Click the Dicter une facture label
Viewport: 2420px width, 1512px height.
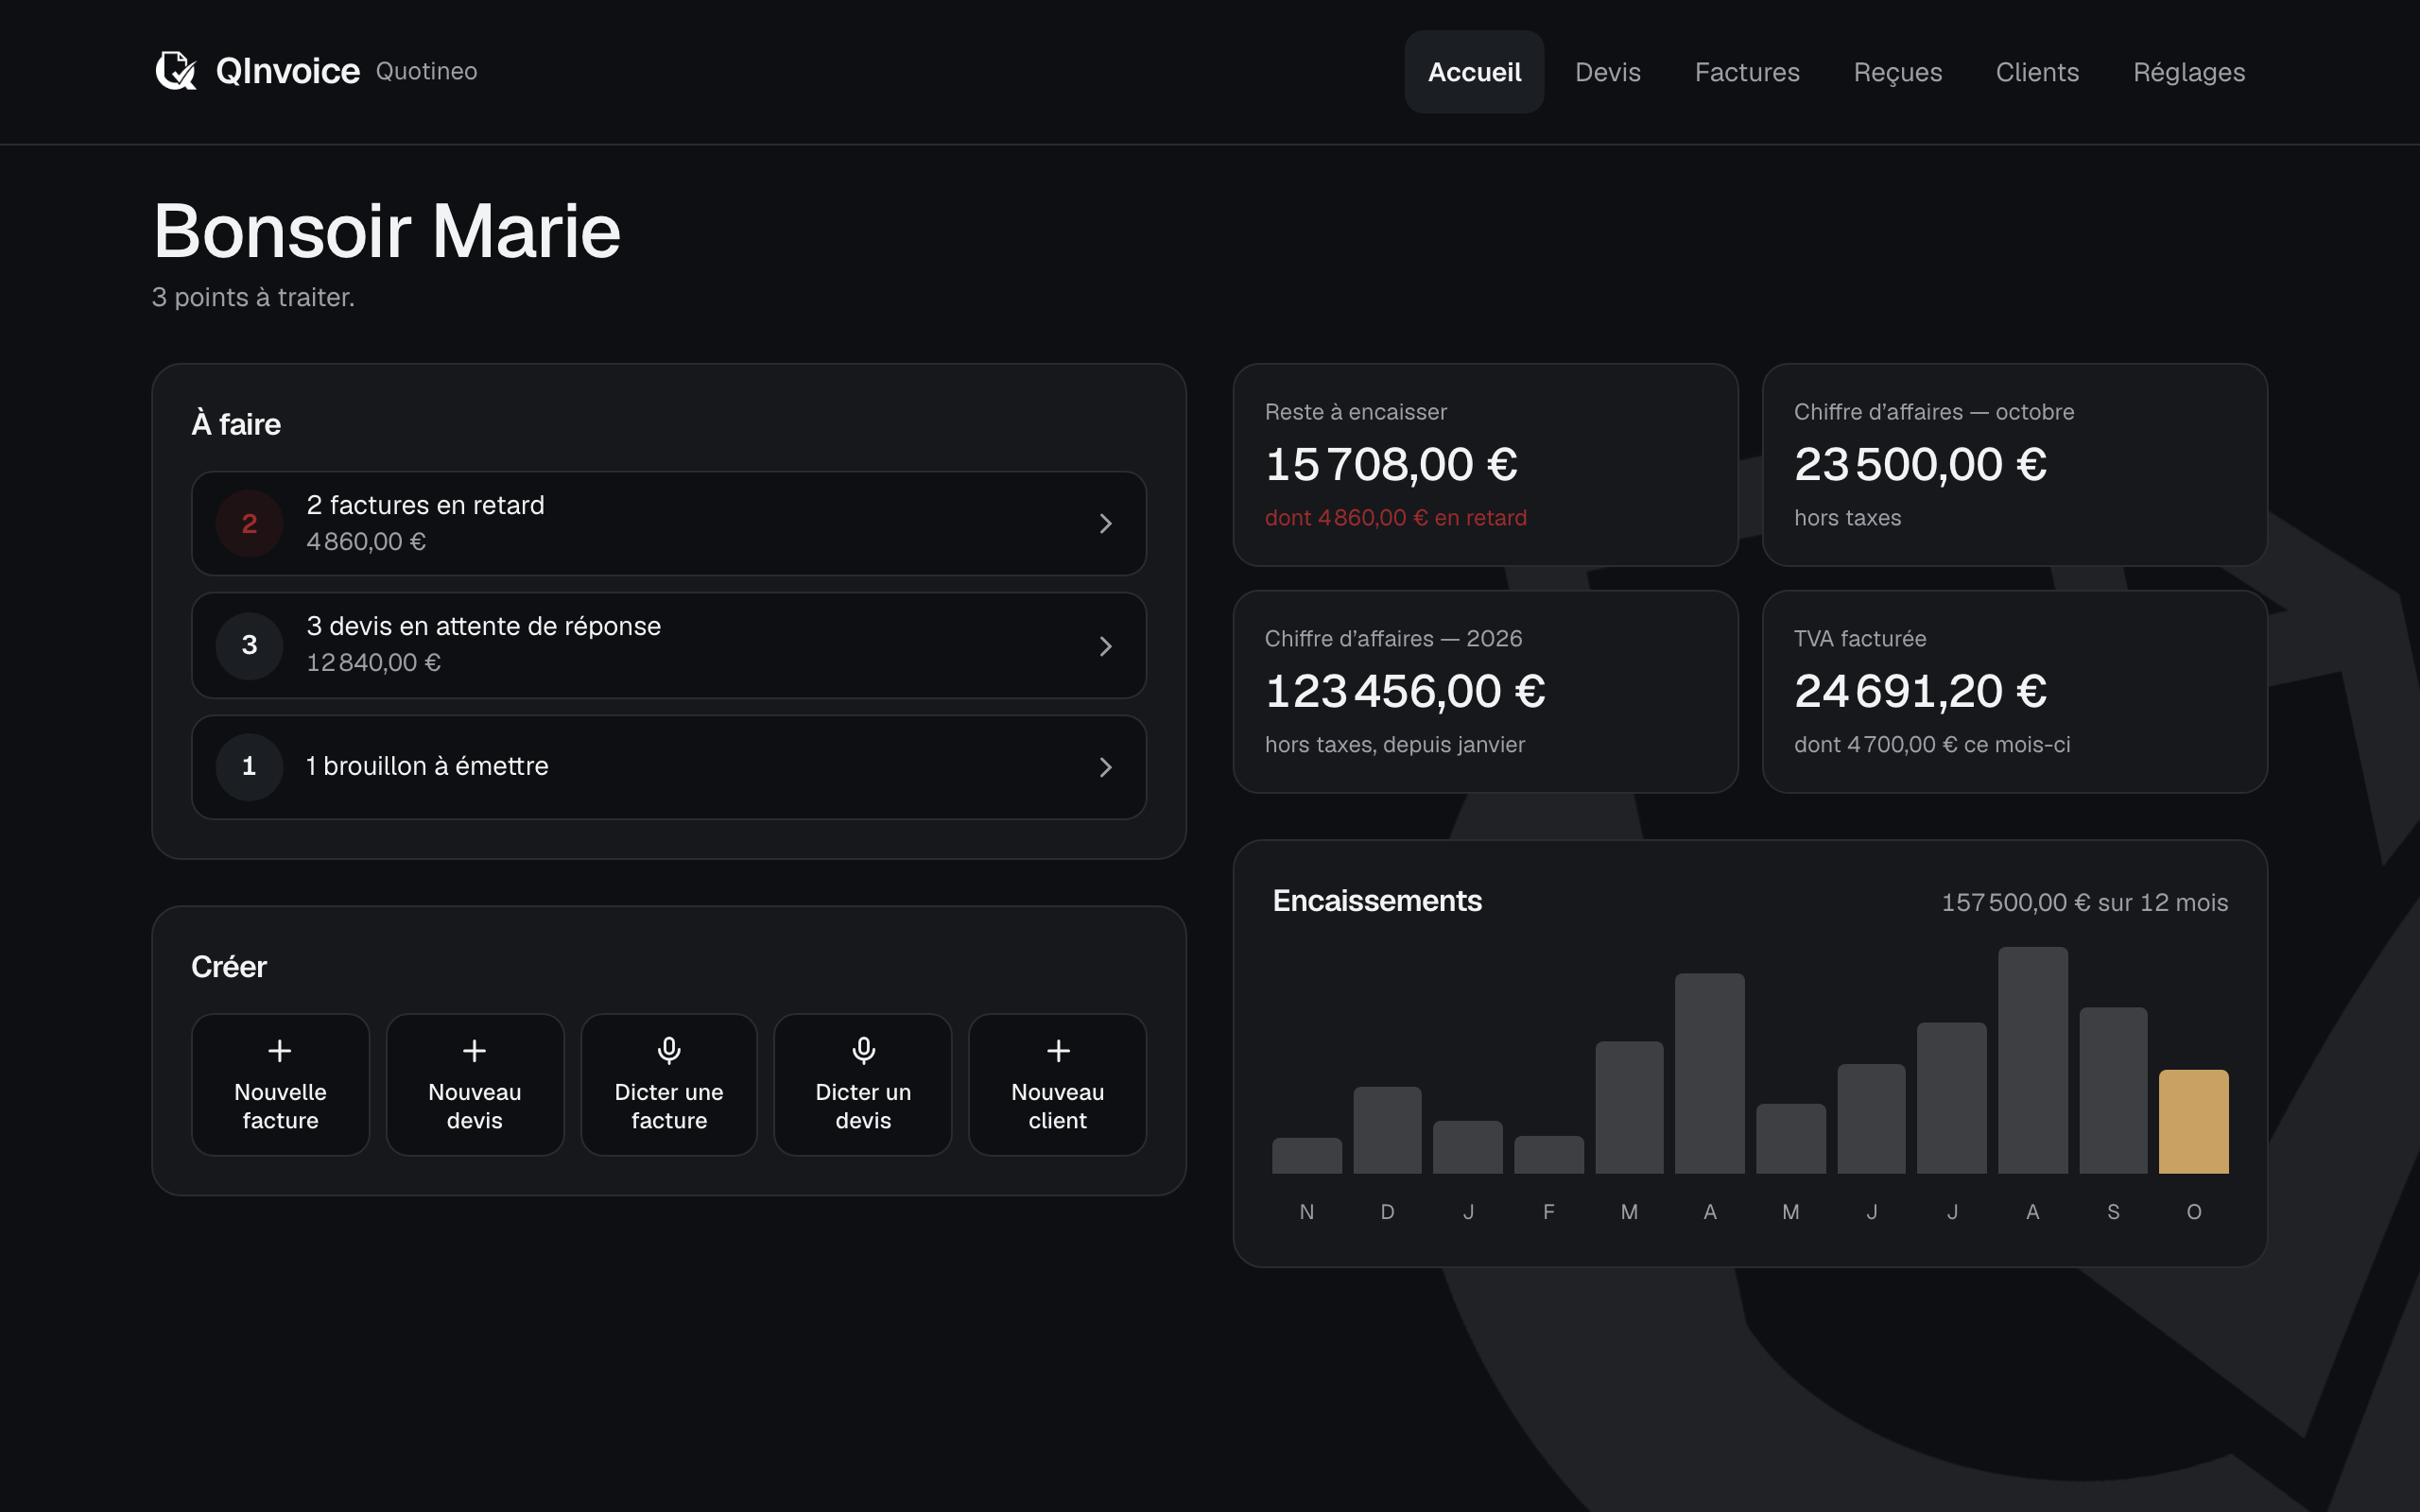669,1106
